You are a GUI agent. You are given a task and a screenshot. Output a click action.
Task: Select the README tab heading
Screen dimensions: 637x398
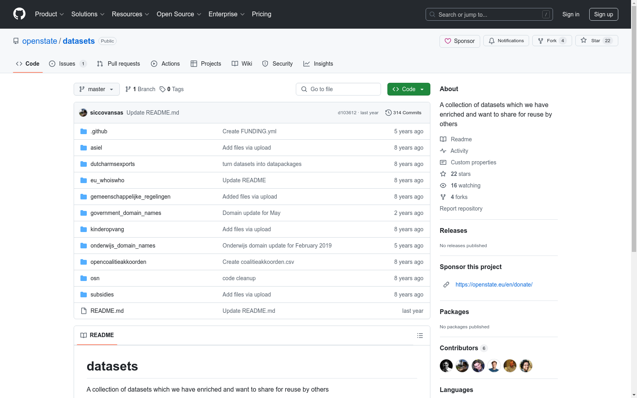[x=97, y=335]
